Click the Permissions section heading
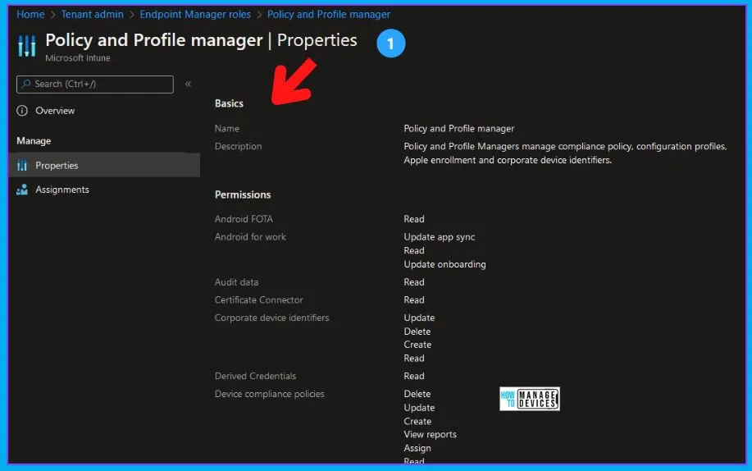The width and height of the screenshot is (752, 471). pyautogui.click(x=243, y=194)
